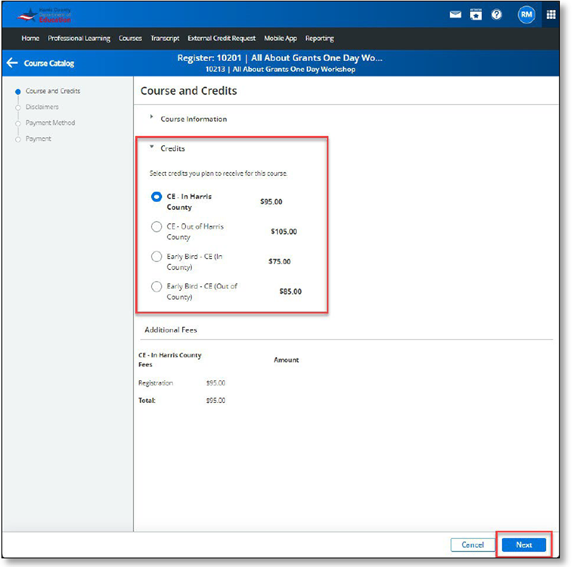Click the back arrow beside Course Catalog
Screen dimensions: 572x567
pos(11,63)
